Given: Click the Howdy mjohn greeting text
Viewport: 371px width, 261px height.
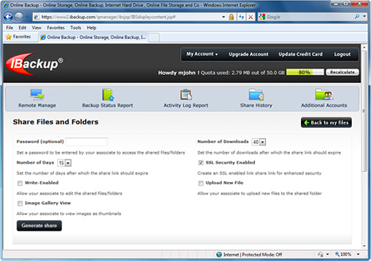Looking at the screenshot, I should click(x=179, y=73).
